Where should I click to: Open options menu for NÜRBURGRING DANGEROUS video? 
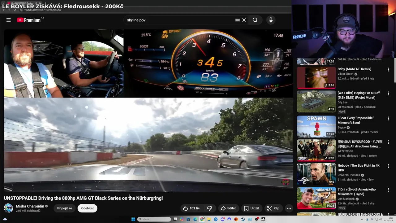click(388, 214)
